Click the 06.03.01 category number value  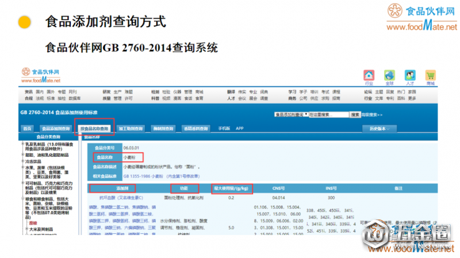[x=131, y=148]
